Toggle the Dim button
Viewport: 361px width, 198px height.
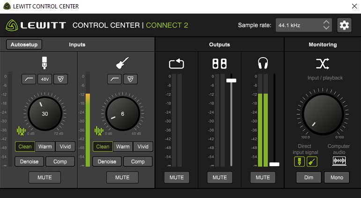[309, 177]
